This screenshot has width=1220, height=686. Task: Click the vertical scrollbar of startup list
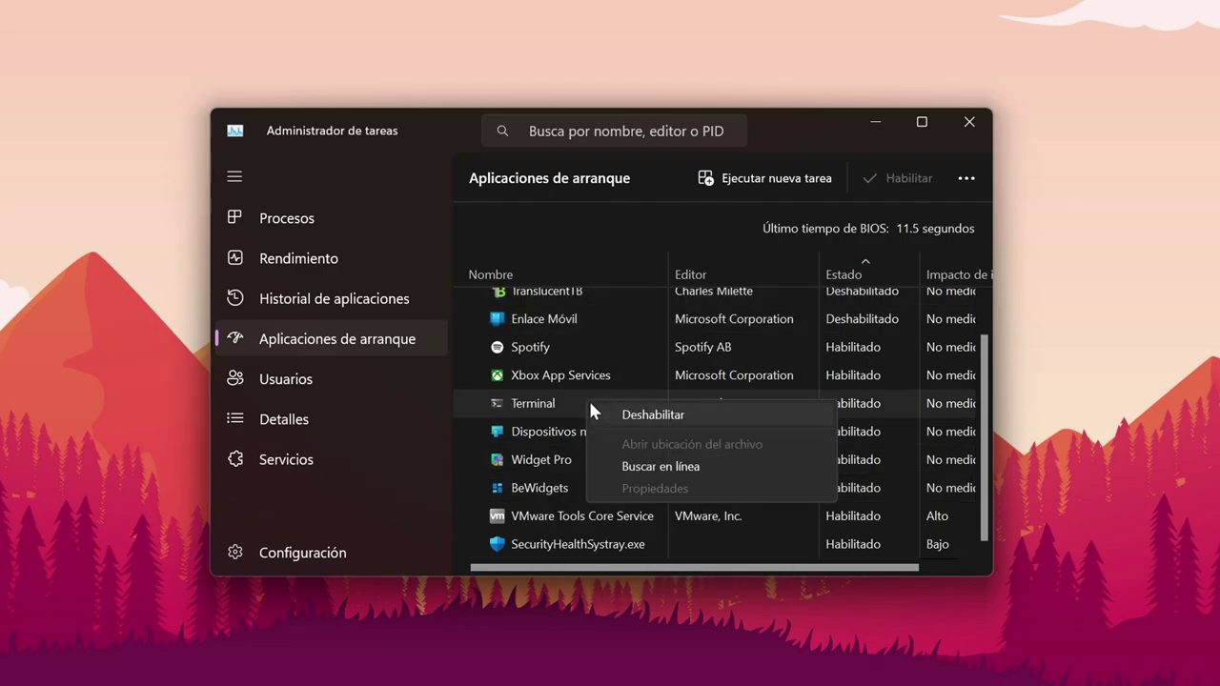pyautogui.click(x=985, y=436)
